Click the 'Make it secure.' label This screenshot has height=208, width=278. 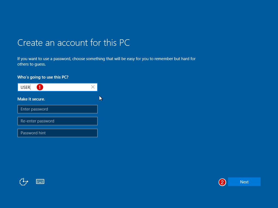point(31,99)
